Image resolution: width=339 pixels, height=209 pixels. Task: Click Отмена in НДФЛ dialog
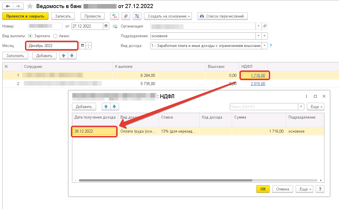[x=282, y=189]
